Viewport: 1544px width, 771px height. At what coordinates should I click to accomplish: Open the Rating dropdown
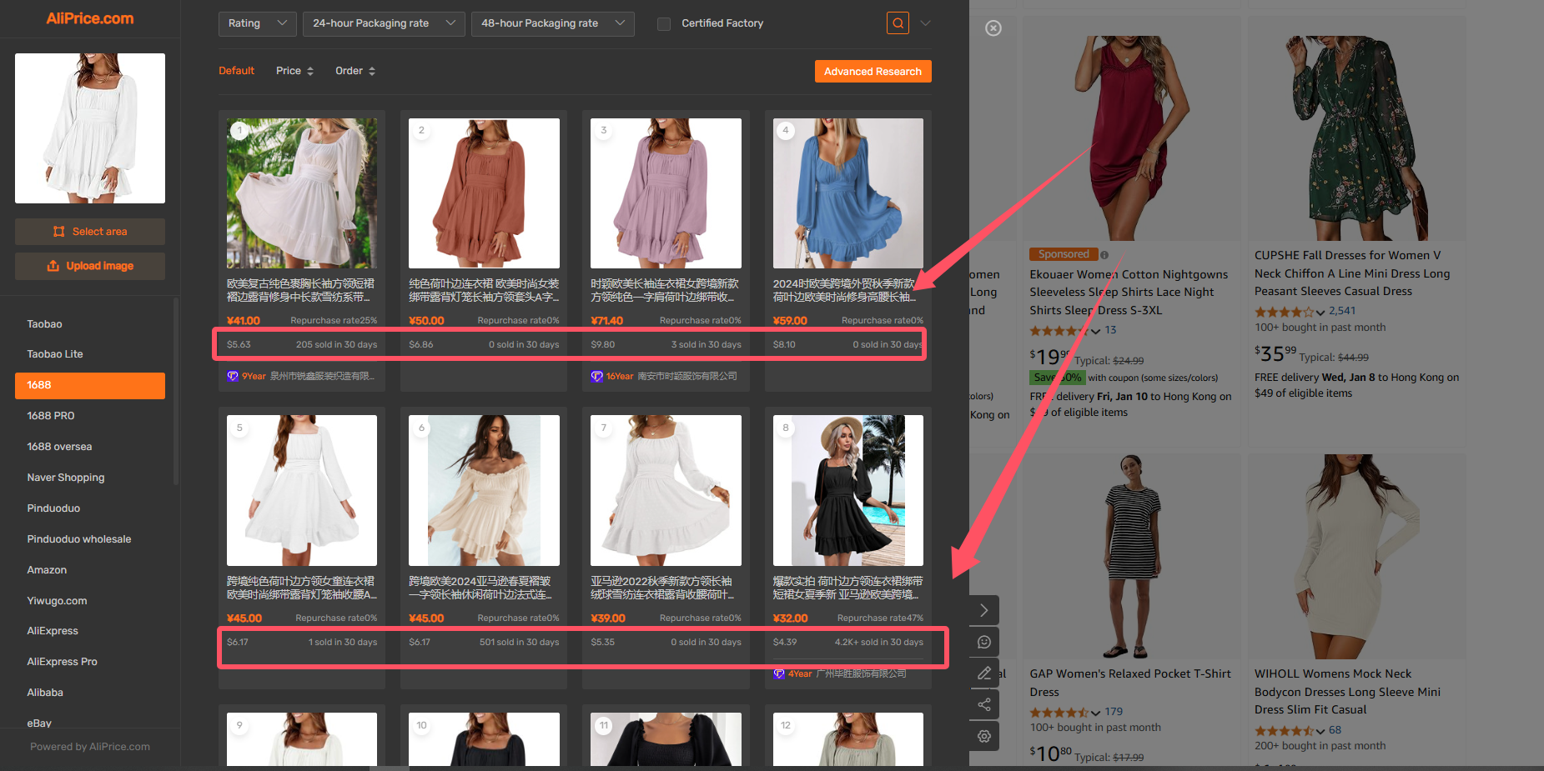[257, 23]
